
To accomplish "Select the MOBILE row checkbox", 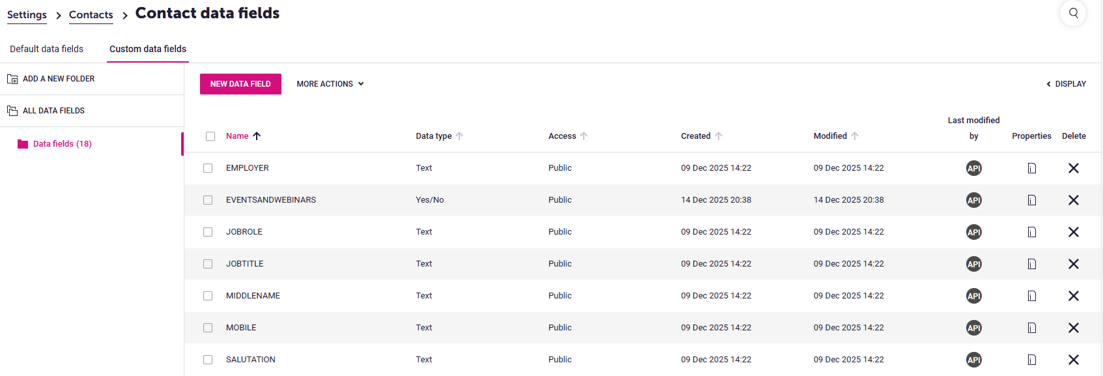I will [x=208, y=328].
